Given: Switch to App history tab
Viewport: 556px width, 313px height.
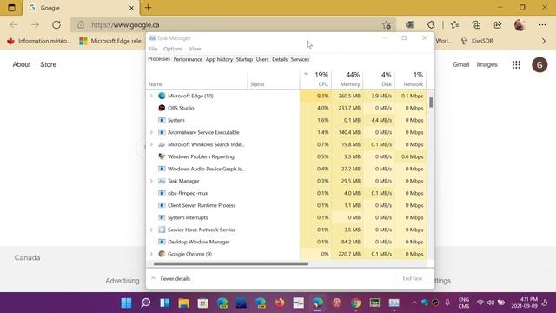Looking at the screenshot, I should point(219,59).
